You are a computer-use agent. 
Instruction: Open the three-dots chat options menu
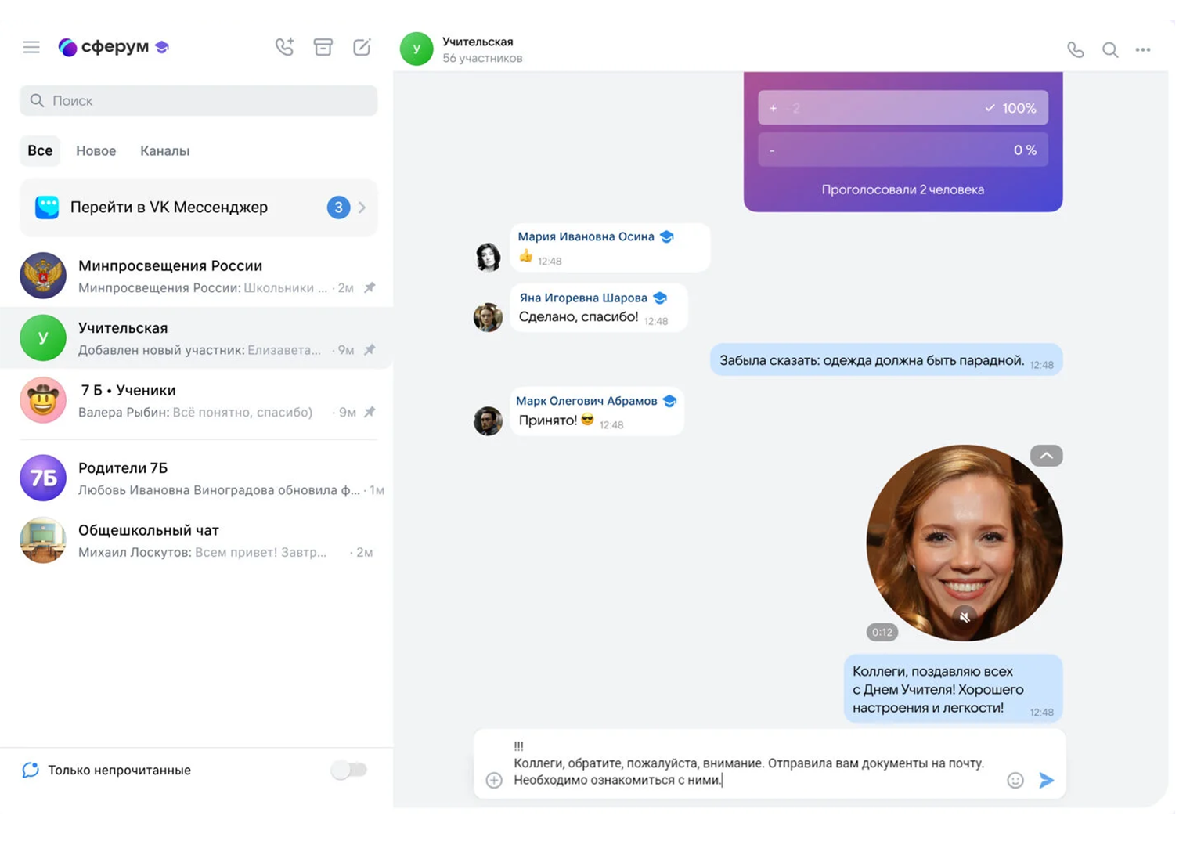[1143, 49]
